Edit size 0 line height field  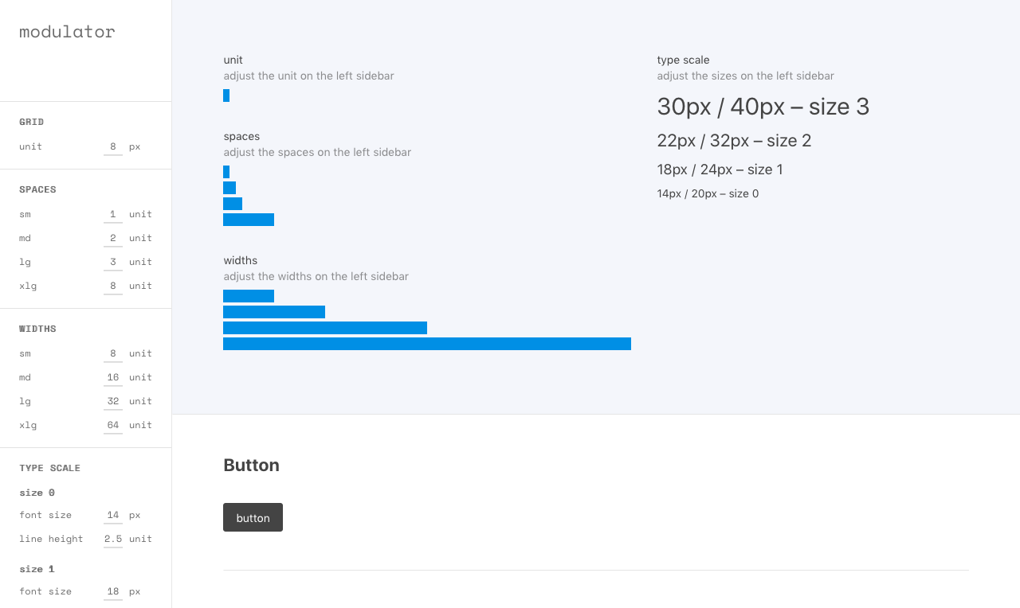click(113, 539)
